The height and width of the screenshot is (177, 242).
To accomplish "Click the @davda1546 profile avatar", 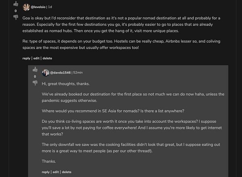I will click(x=46, y=73).
